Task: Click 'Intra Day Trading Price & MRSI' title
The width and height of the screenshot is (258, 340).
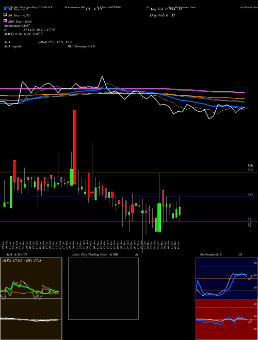Action: click(x=105, y=254)
